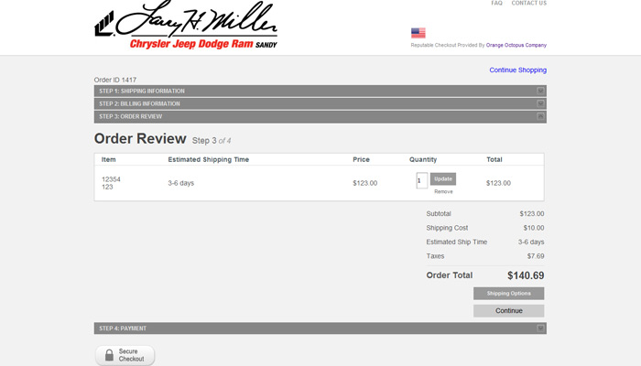Image resolution: width=641 pixels, height=366 pixels.
Task: Open Shipping Options
Action: (508, 294)
